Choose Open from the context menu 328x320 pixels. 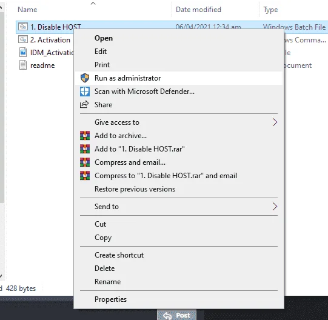coord(179,38)
